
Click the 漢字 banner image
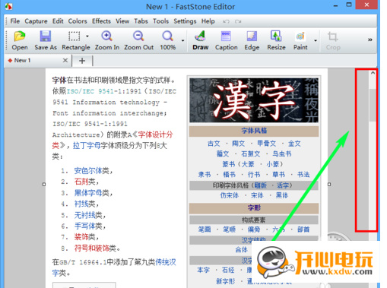point(254,100)
